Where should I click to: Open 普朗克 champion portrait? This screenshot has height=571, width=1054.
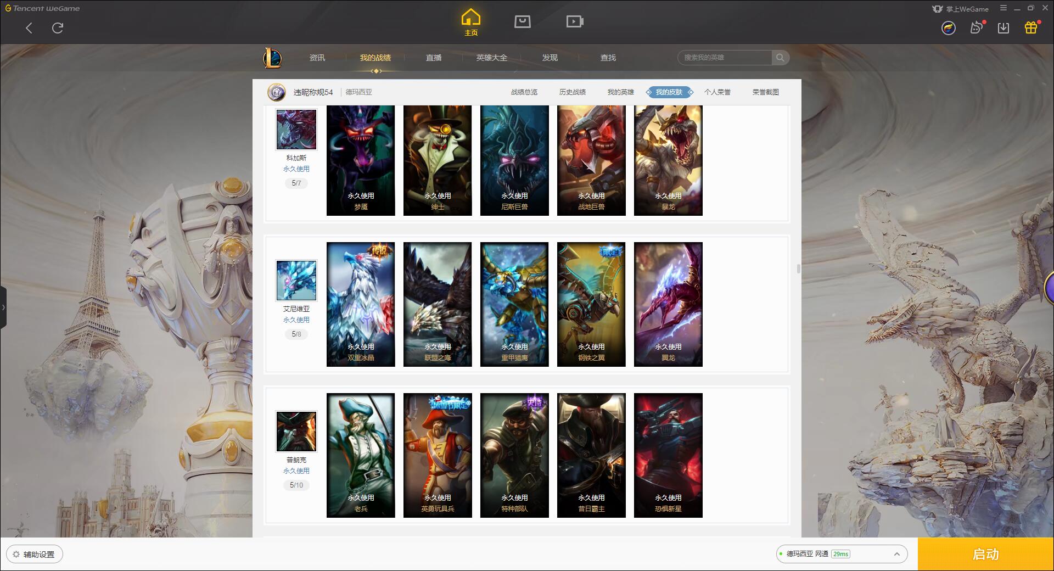(x=296, y=432)
